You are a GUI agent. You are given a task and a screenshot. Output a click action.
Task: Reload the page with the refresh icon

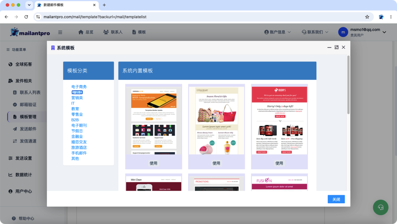pyautogui.click(x=26, y=17)
